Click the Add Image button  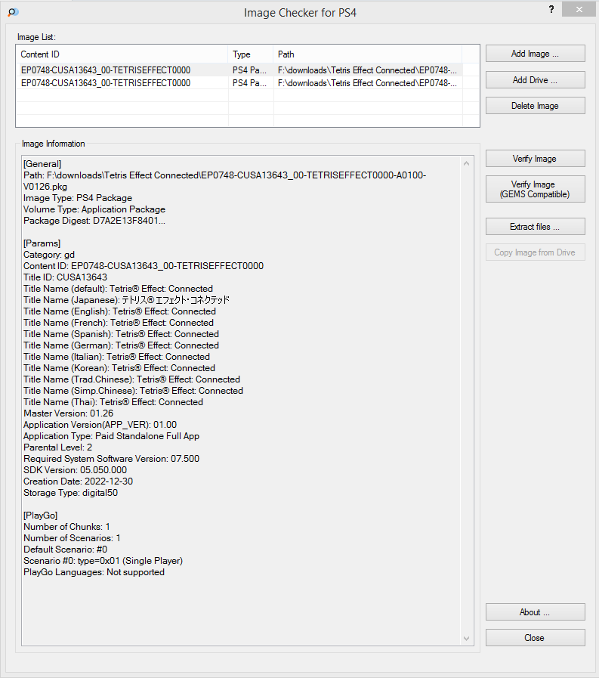coord(535,54)
